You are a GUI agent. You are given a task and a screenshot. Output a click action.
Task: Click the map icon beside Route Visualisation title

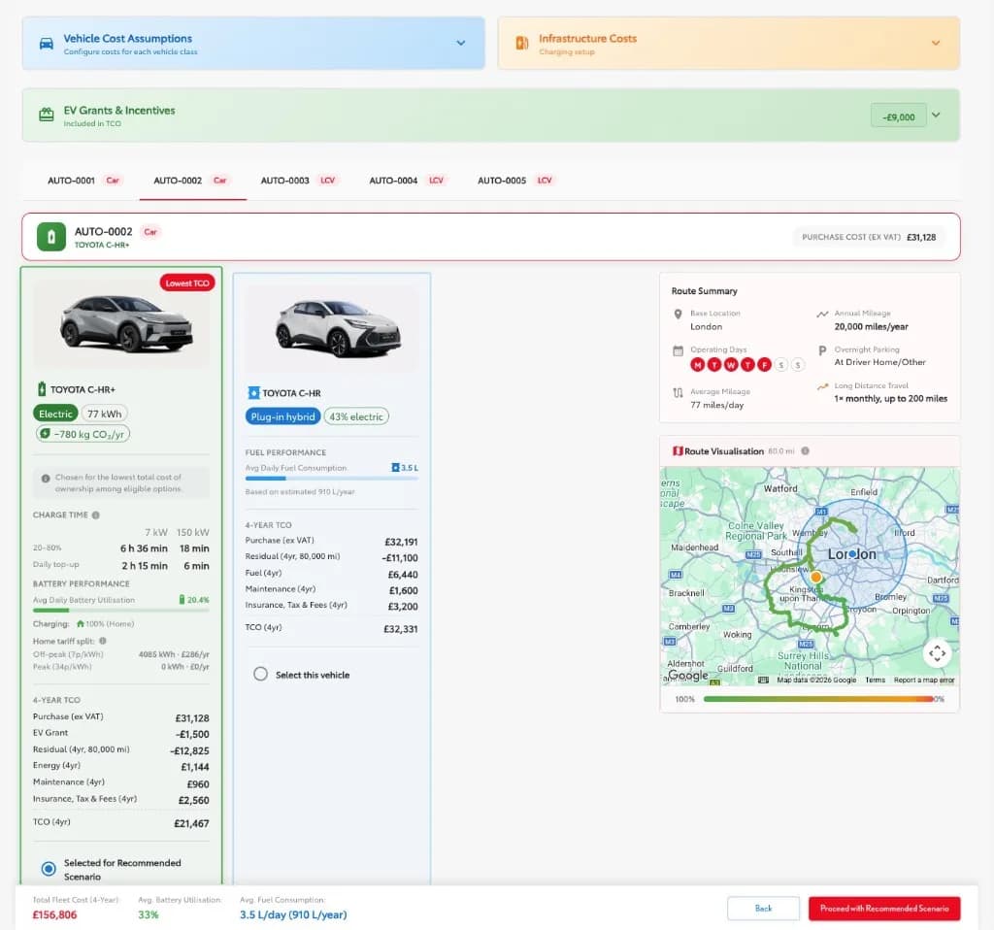coord(677,451)
